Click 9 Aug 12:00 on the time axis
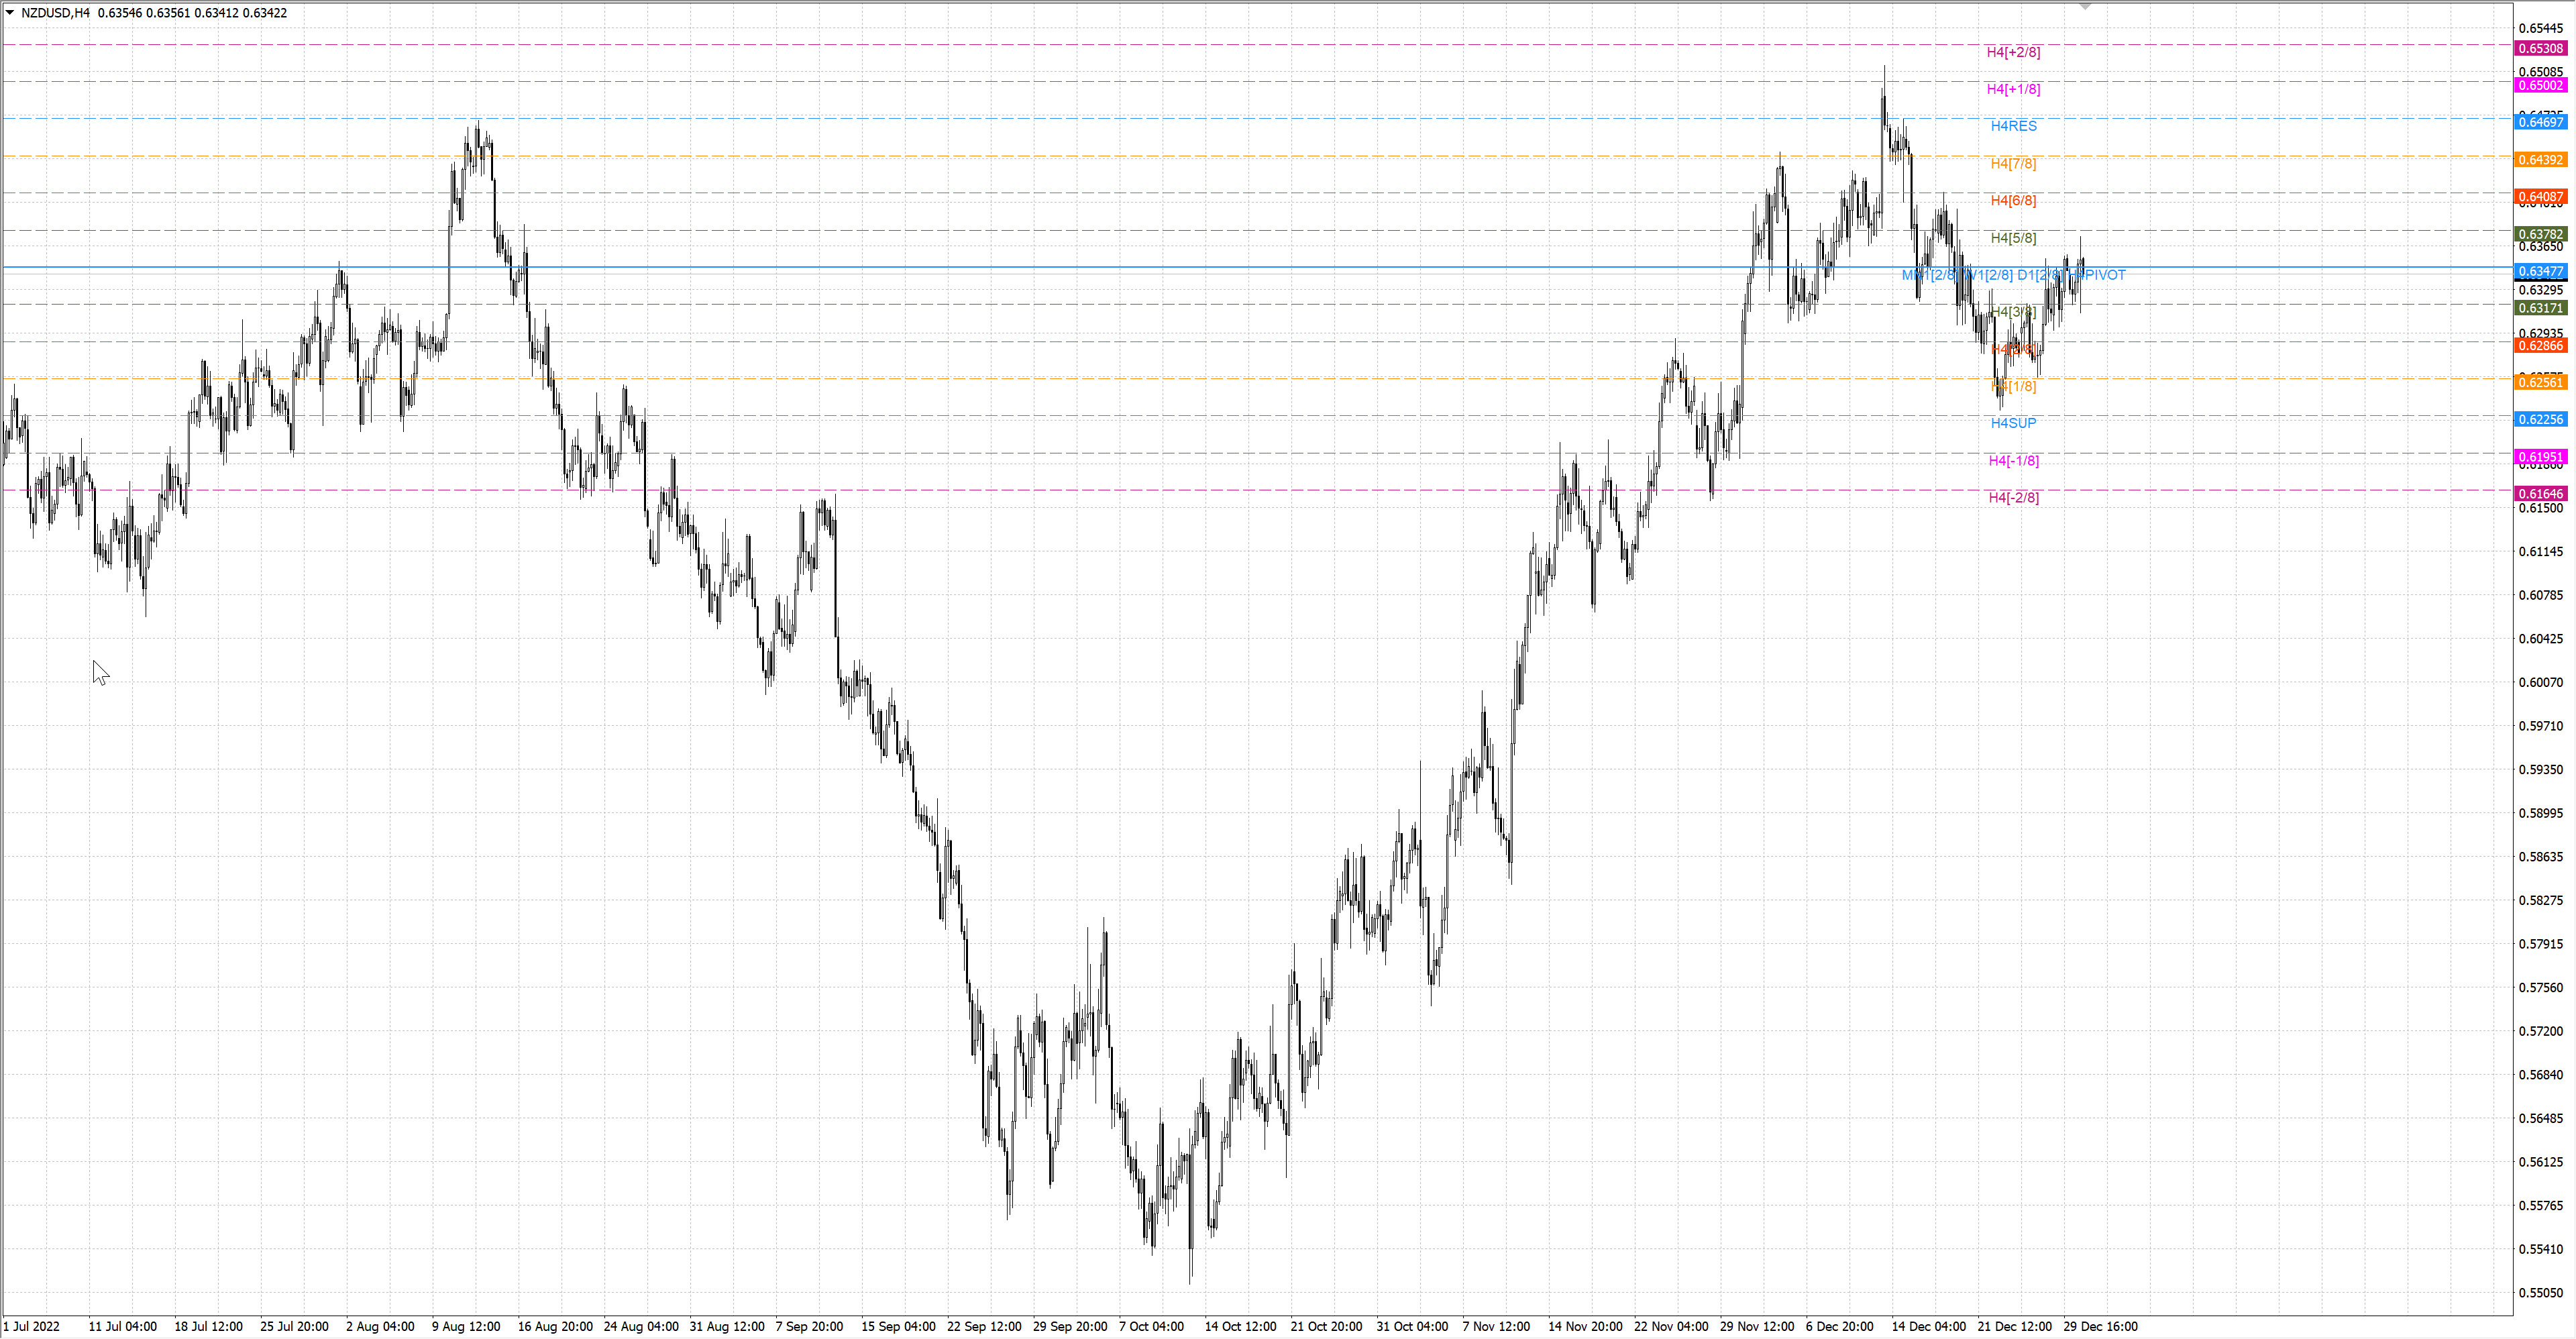Image resolution: width=2576 pixels, height=1339 pixels. point(466,1326)
